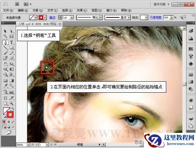Select the Paintbrush tool
This screenshot has height=148, width=196.
[x=5, y=53]
